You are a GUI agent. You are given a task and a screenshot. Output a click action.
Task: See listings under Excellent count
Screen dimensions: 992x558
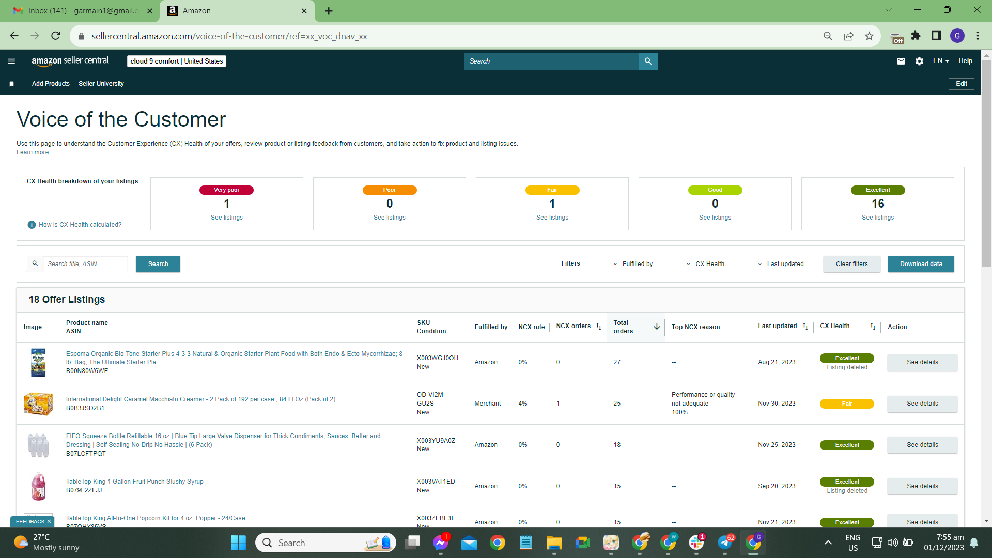point(878,218)
